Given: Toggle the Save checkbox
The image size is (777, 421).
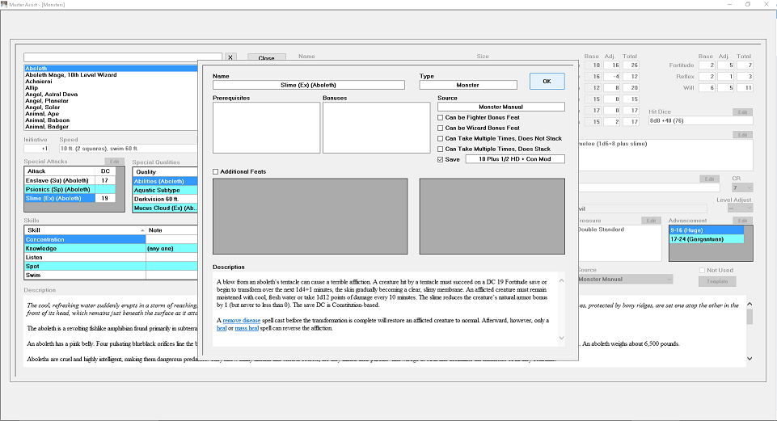Looking at the screenshot, I should pyautogui.click(x=440, y=159).
